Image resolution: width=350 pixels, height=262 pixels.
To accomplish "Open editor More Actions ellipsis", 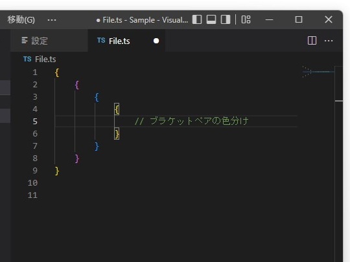I will [x=329, y=41].
